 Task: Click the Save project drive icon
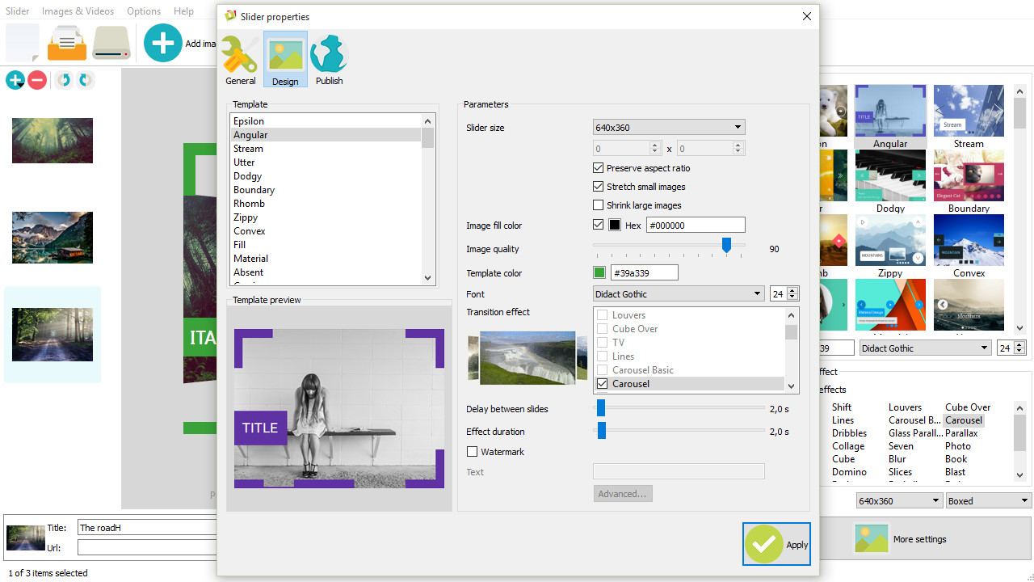(111, 43)
